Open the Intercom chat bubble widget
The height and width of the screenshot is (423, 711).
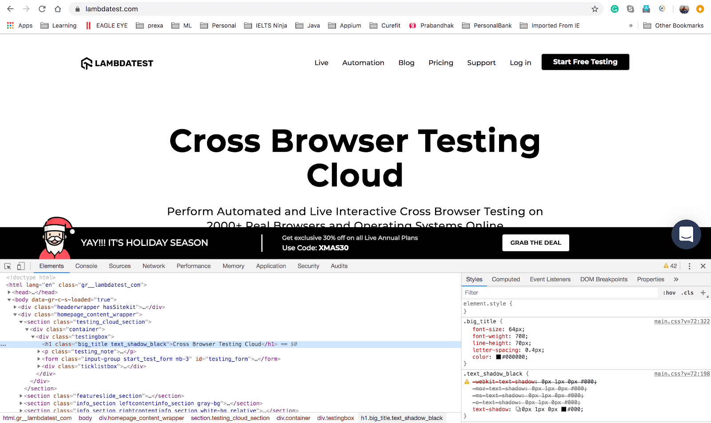686,234
